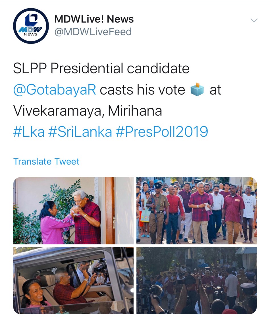Open the #PresPoll2019 hashtag
Viewport: 270px width, 326px height.
162,132
